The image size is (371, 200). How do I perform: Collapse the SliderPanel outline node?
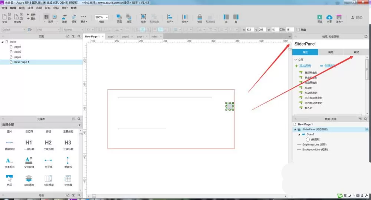coord(295,129)
